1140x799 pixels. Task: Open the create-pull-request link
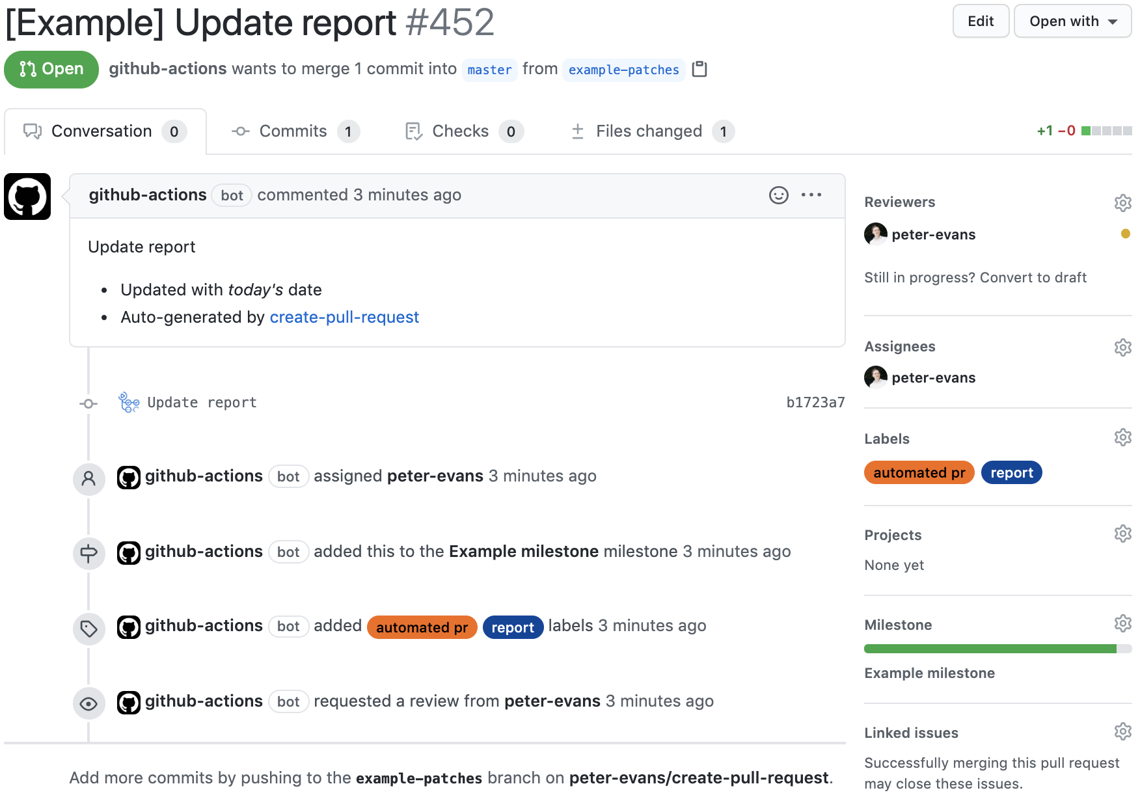coord(344,317)
